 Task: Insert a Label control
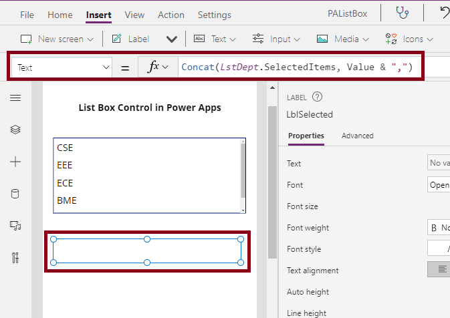tap(131, 39)
